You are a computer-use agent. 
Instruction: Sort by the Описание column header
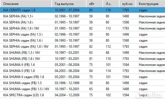click(26, 4)
